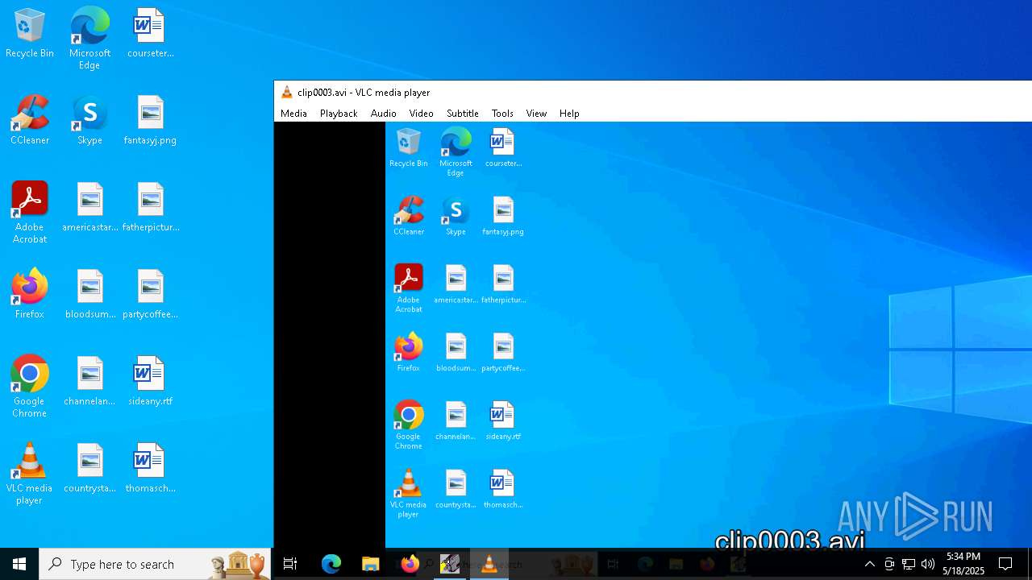
Task: Open File Explorer from the taskbar
Action: (370, 564)
